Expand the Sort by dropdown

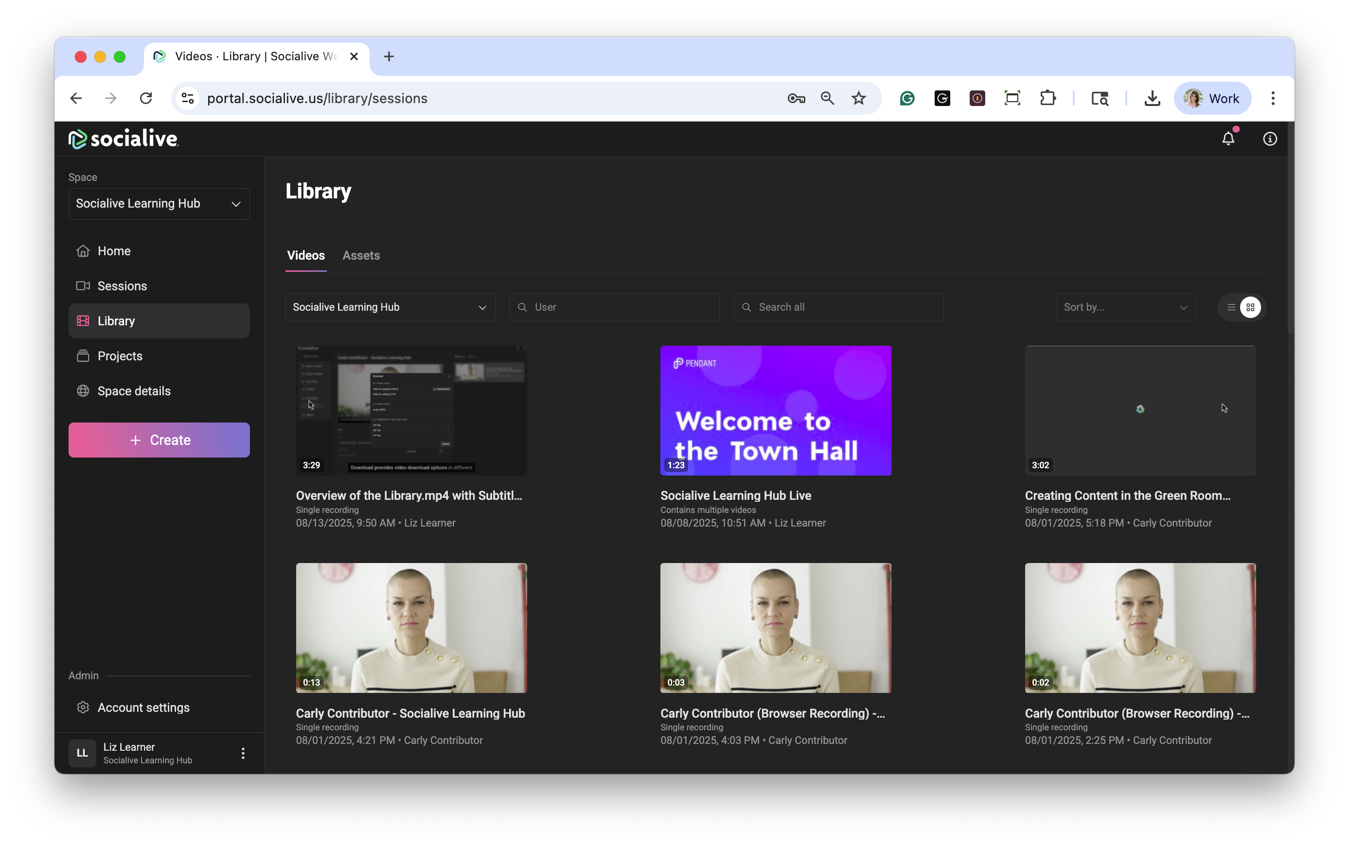tap(1126, 307)
